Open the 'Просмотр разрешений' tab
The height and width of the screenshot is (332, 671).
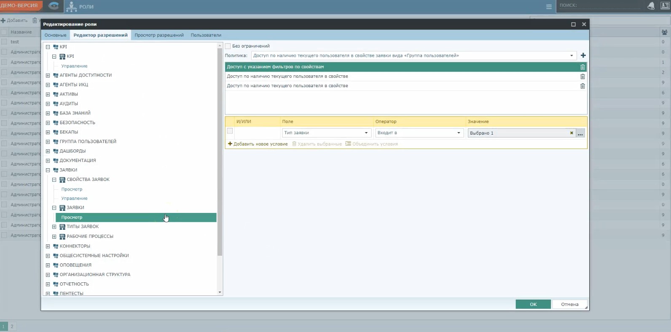[159, 35]
